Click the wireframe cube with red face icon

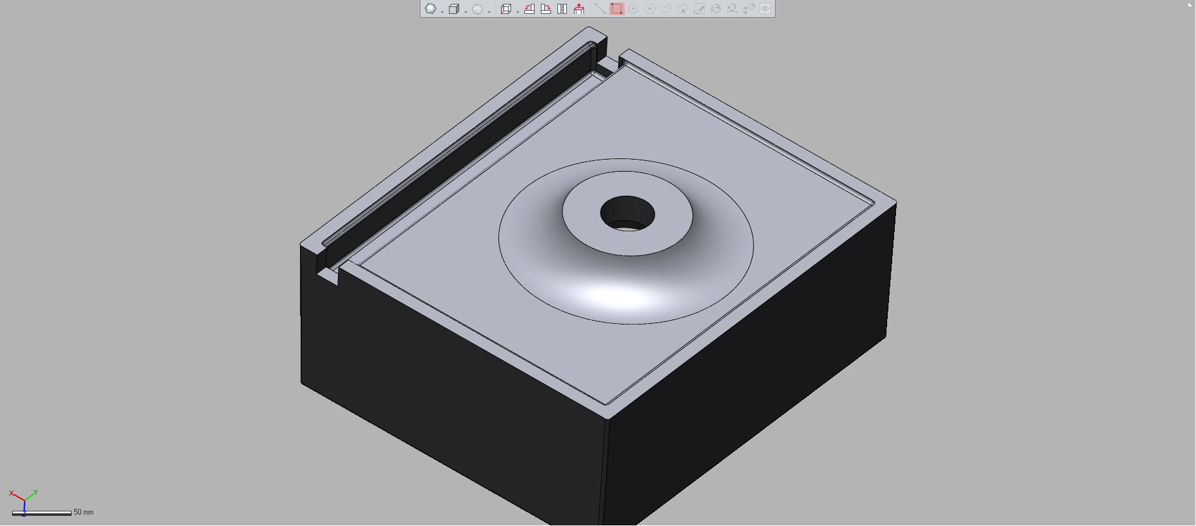506,9
